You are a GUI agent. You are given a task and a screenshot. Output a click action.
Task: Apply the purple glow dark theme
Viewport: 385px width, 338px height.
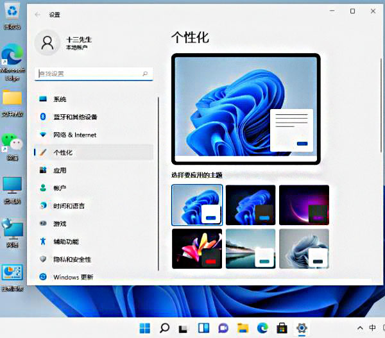[304, 205]
